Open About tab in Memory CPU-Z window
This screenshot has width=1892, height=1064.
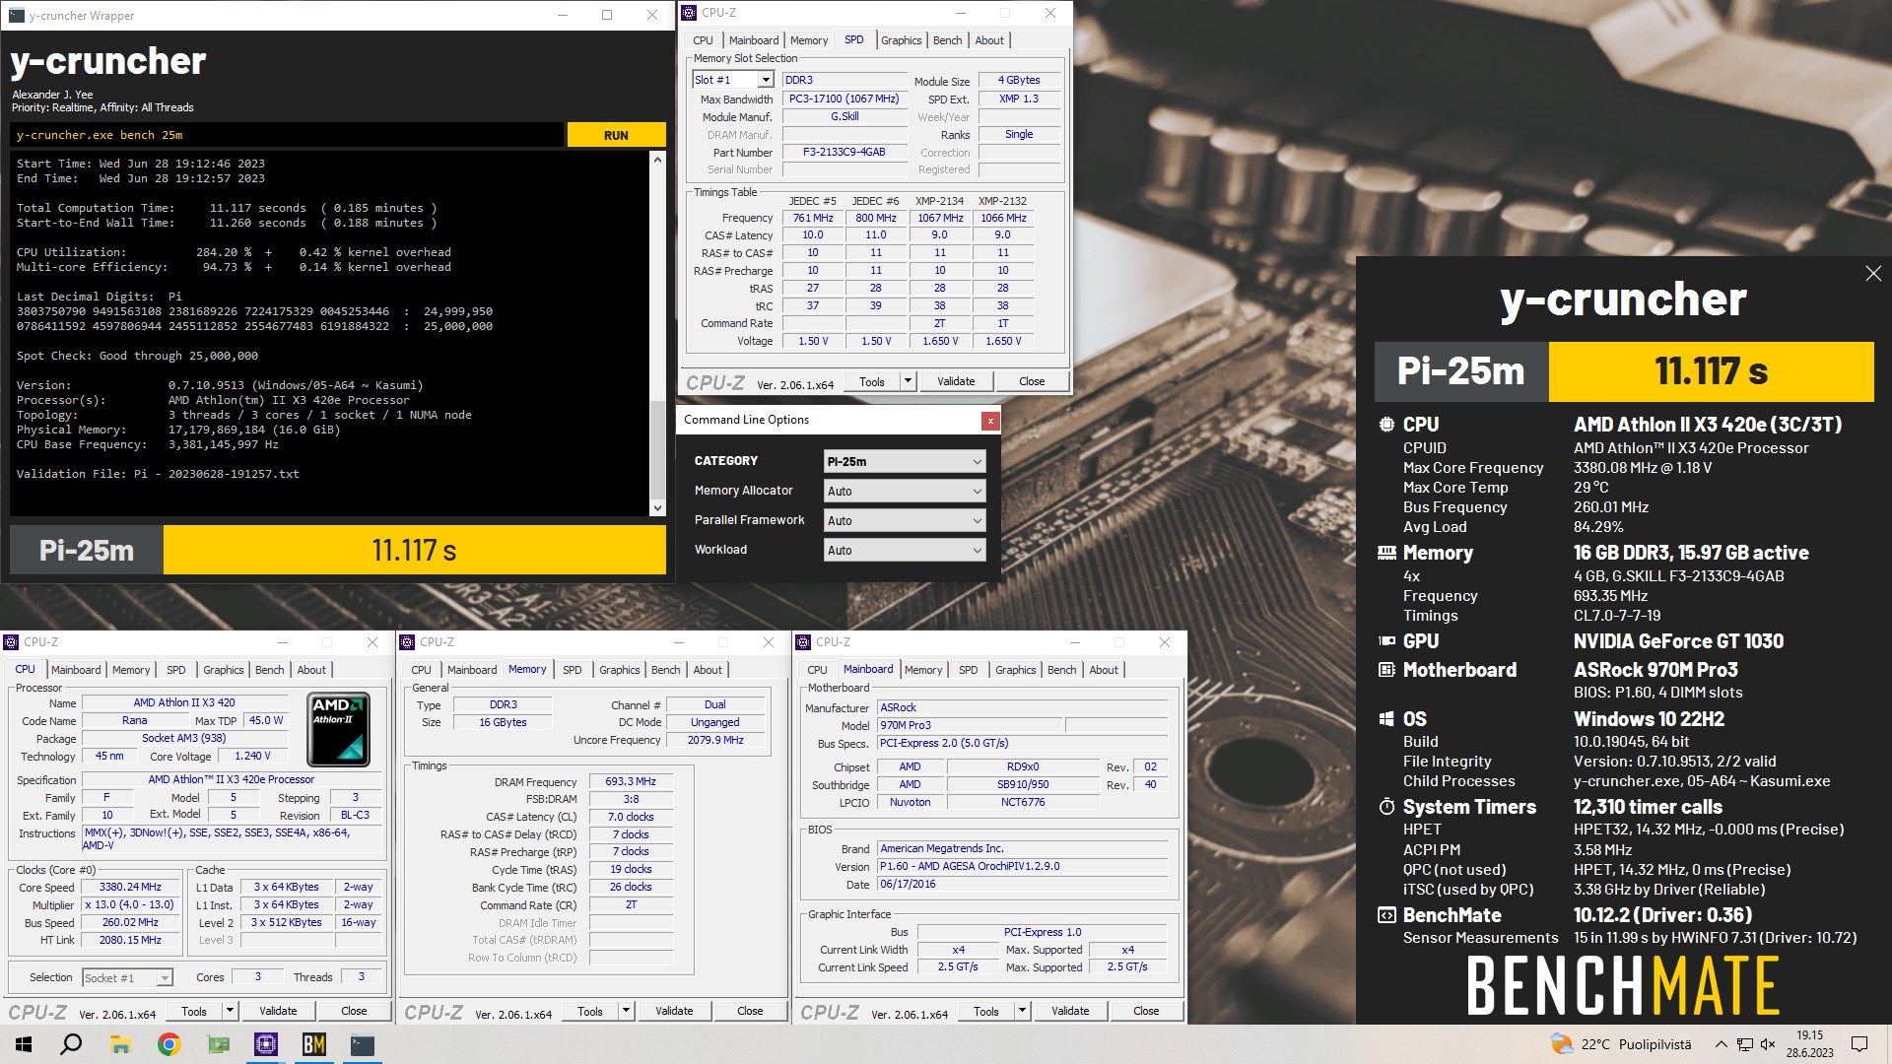point(708,670)
